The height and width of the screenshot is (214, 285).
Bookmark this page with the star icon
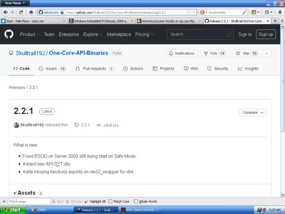(x=188, y=12)
